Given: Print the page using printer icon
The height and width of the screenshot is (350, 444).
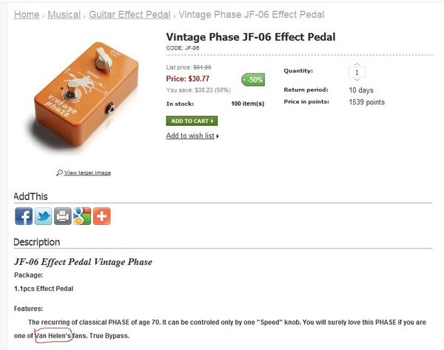Looking at the screenshot, I should (x=63, y=216).
